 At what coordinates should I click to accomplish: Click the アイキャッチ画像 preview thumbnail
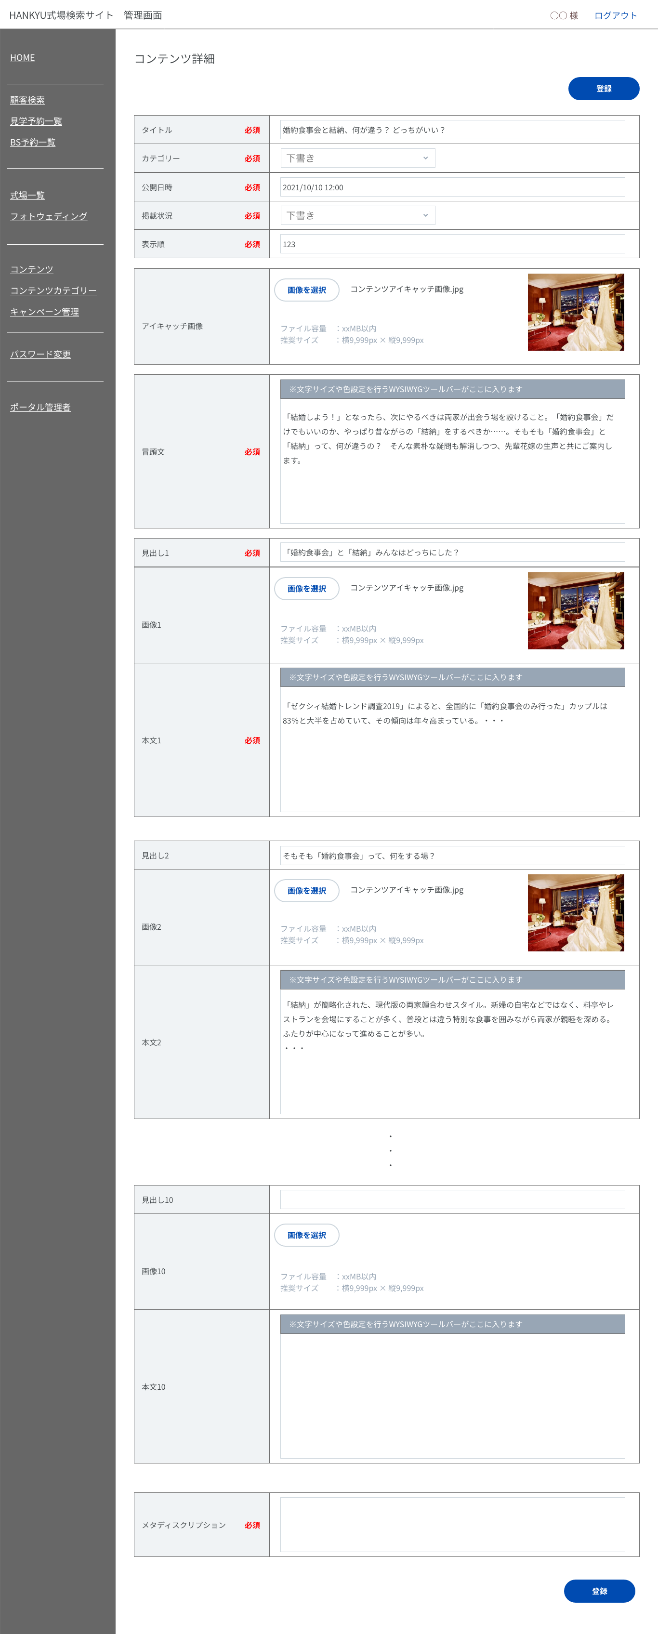tap(576, 312)
